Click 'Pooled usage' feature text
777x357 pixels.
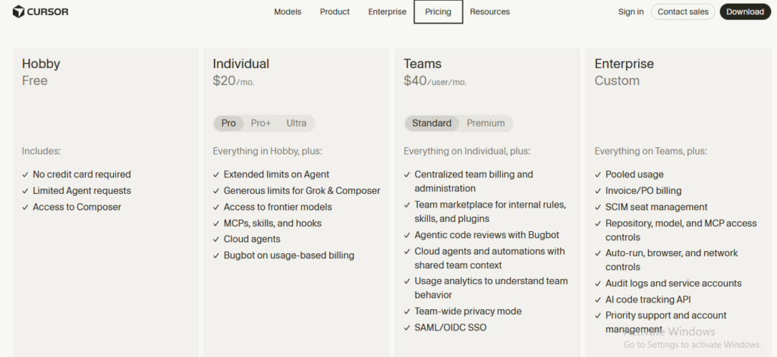coord(634,174)
